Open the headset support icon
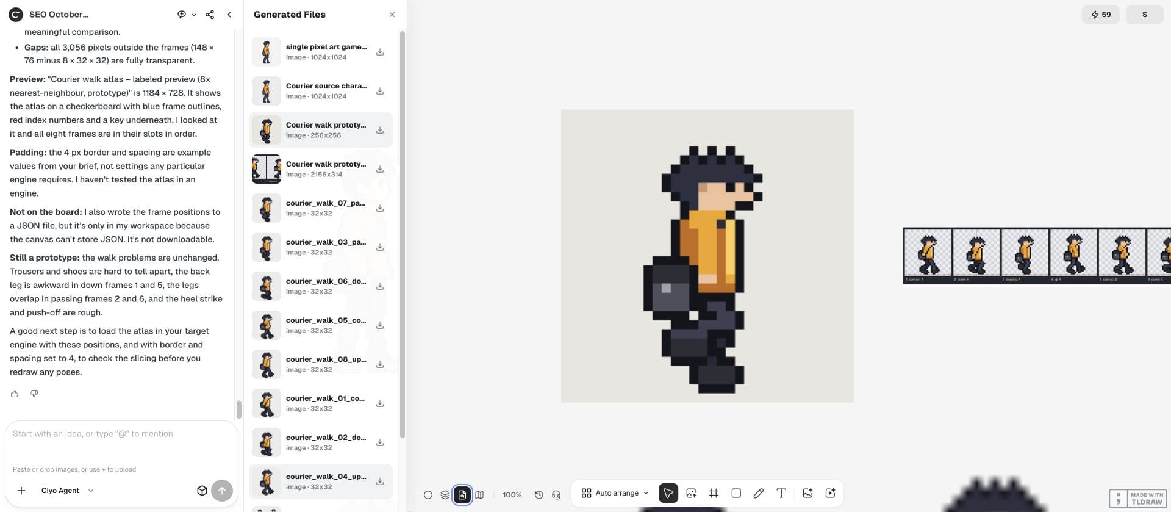The width and height of the screenshot is (1171, 512). (556, 494)
